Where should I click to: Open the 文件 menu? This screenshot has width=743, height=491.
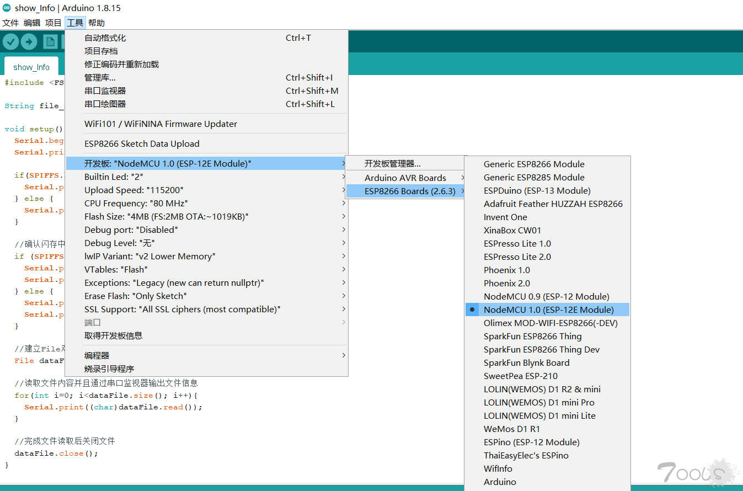click(x=10, y=23)
